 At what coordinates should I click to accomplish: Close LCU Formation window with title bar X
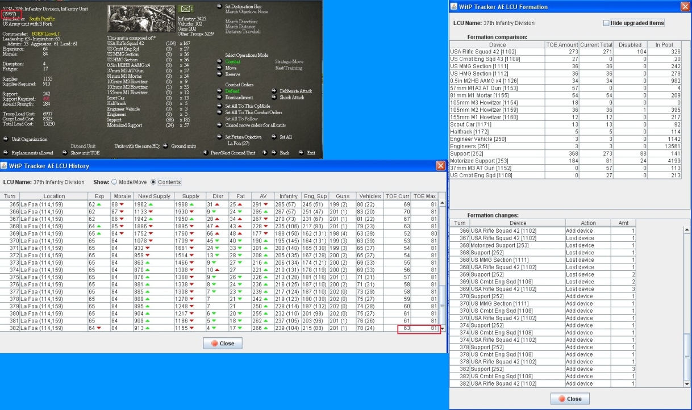685,6
